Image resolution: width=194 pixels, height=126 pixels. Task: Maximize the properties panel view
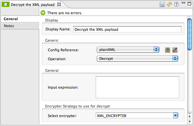coord(189,4)
